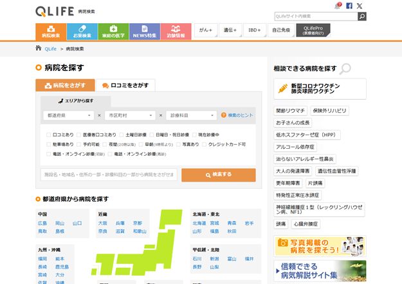Screen dimensions: 402x284
Task: Click the QLife breadcrumb link
Action: pos(51,49)
